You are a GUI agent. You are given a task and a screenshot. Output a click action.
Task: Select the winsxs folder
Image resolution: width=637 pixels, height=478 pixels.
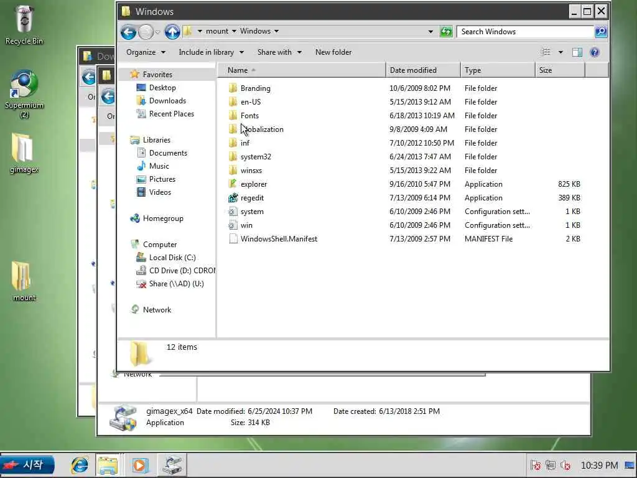tap(251, 171)
